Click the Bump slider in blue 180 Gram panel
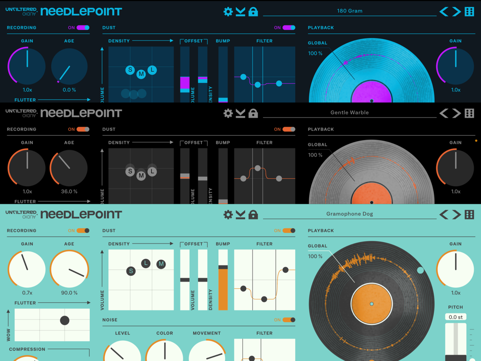This screenshot has height=361, width=481. coord(223,75)
